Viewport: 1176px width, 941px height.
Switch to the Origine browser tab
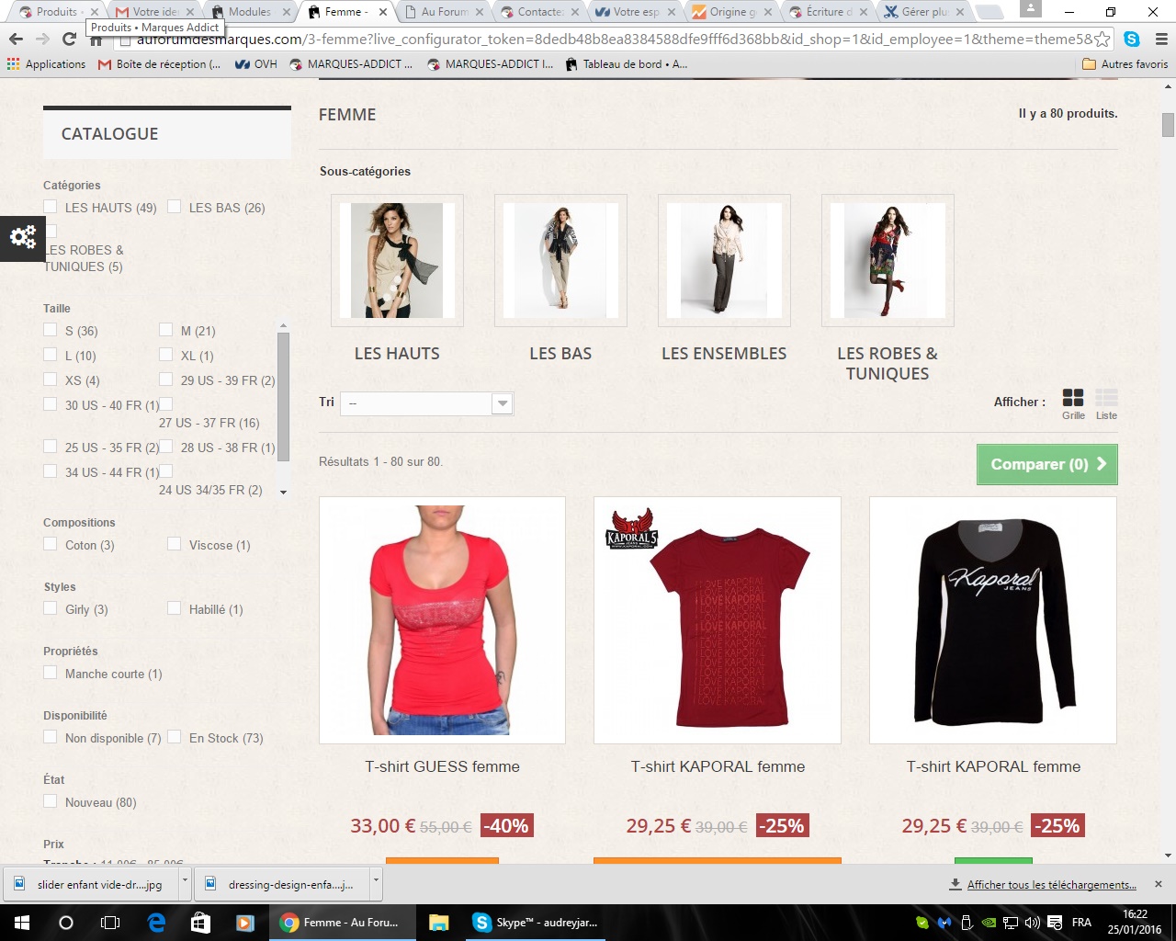(x=731, y=12)
